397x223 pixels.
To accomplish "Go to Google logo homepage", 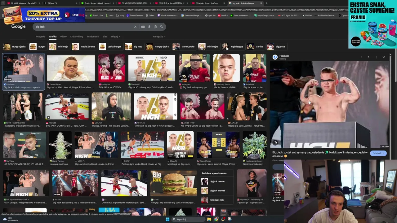I will pyautogui.click(x=18, y=27).
